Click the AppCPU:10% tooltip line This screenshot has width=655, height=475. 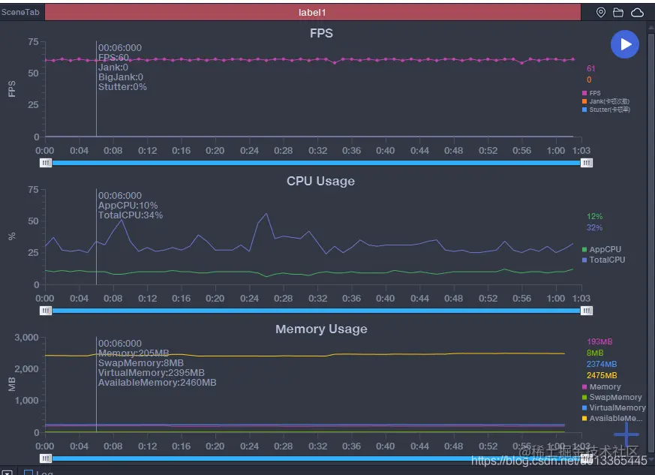click(x=128, y=206)
